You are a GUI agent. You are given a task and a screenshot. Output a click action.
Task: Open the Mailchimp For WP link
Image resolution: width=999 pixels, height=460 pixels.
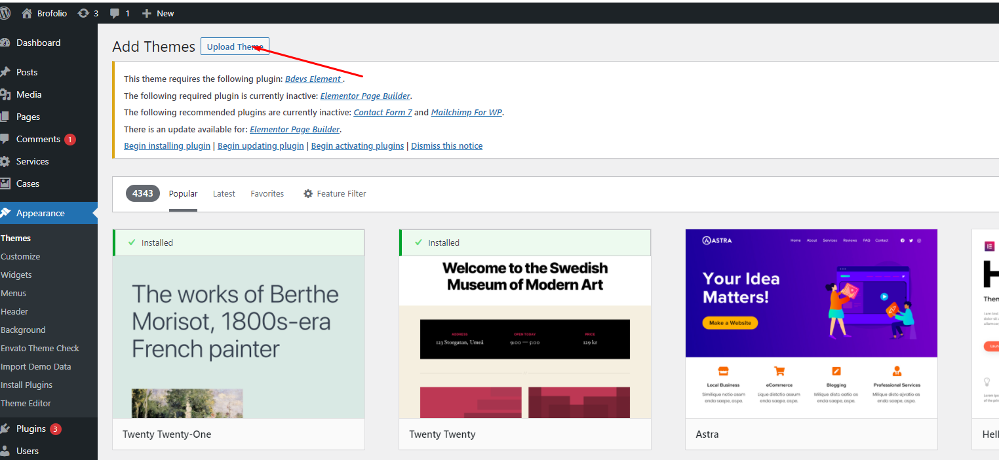466,112
